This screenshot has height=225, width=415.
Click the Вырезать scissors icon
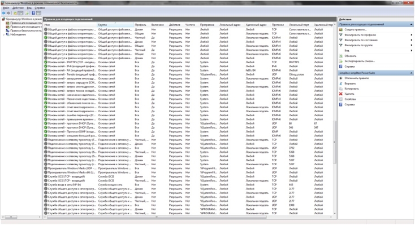click(x=341, y=83)
